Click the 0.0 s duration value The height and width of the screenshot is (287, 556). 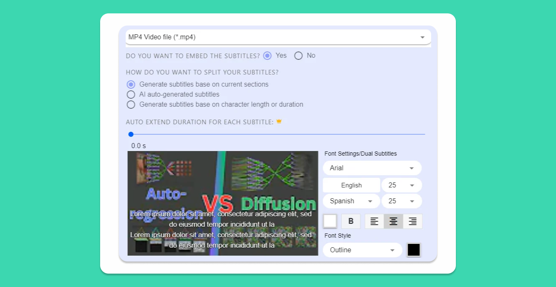point(139,146)
